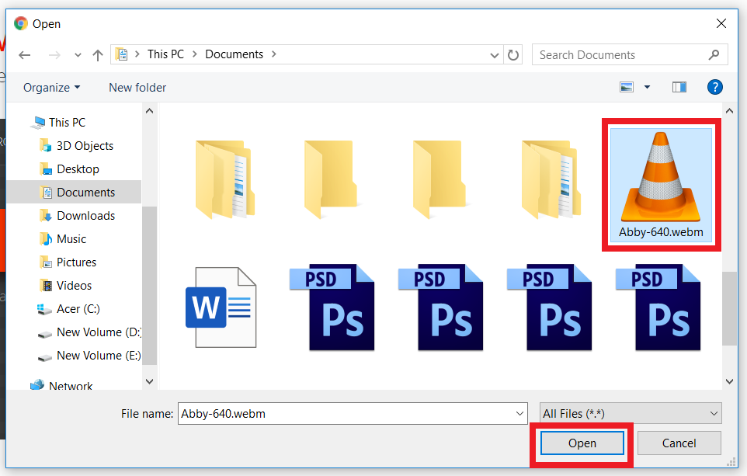Viewport: 747px width, 476px height.
Task: Expand the view options dropdown arrow
Action: 647,88
